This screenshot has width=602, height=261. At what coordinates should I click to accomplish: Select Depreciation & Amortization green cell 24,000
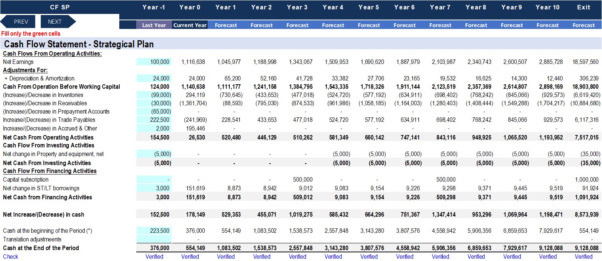click(x=154, y=78)
